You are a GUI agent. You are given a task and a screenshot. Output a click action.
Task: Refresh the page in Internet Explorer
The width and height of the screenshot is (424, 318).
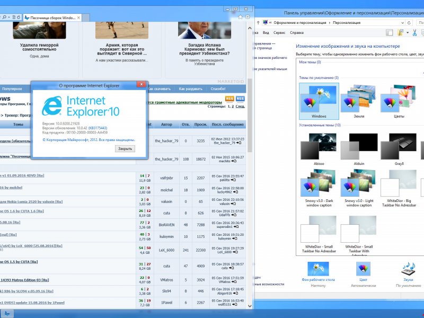pos(19,17)
